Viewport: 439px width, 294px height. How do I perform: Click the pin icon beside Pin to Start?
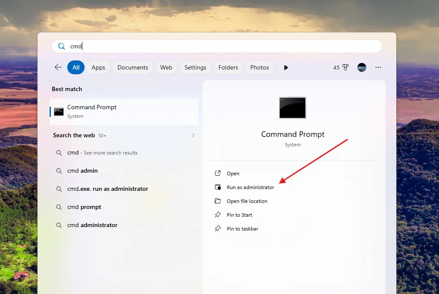click(217, 215)
